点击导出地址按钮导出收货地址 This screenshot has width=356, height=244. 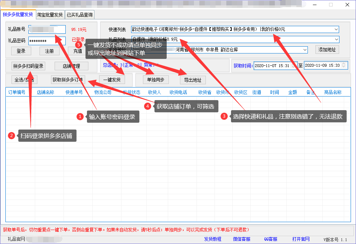(193, 80)
